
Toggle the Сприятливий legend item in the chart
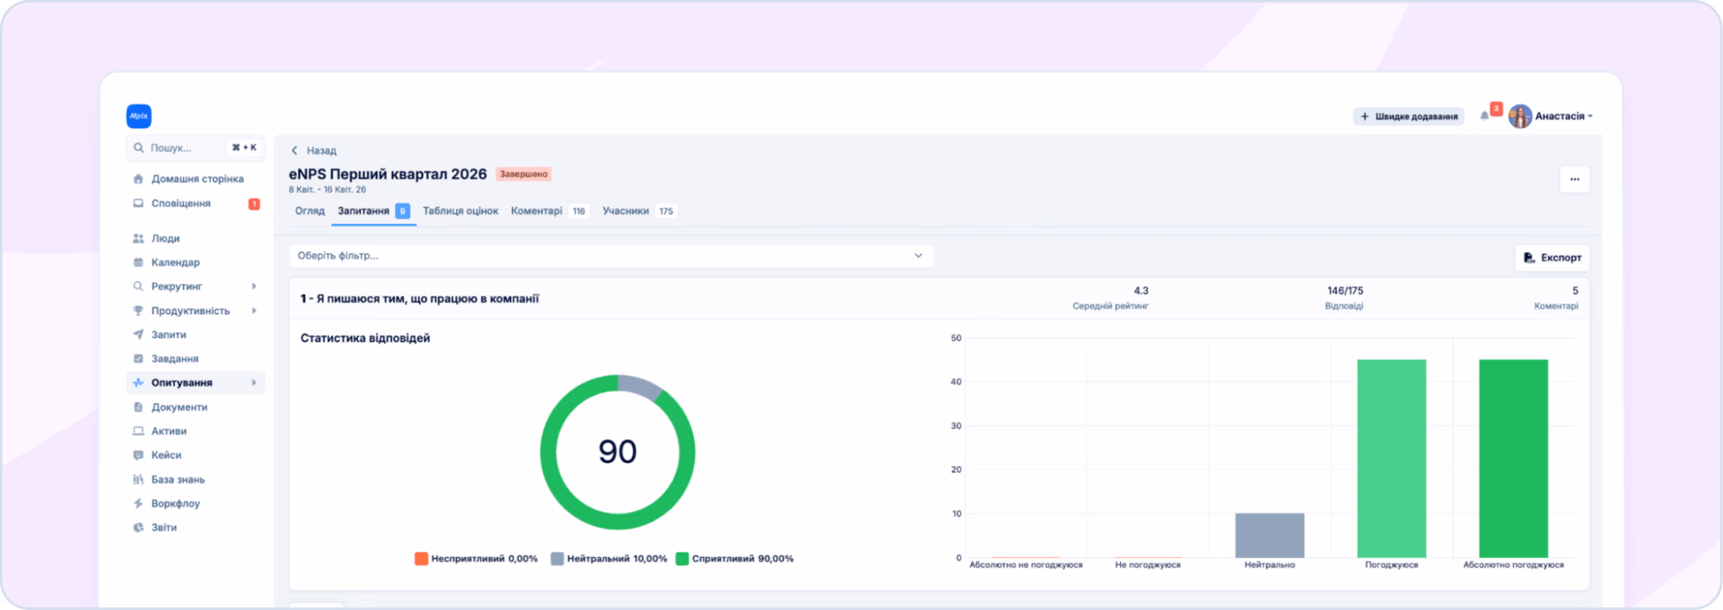(x=734, y=559)
